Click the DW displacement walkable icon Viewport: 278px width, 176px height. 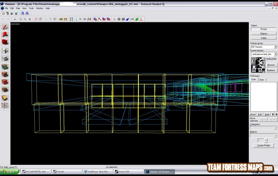pos(104,19)
